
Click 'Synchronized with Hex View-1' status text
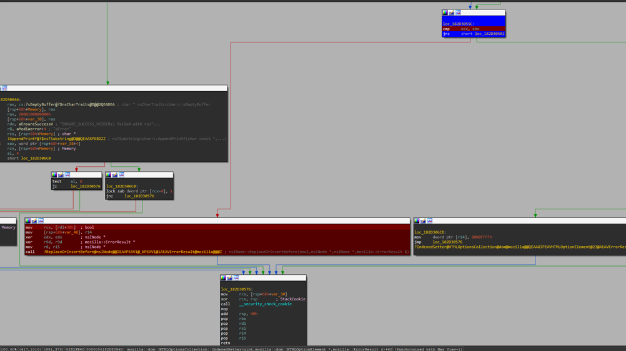(x=429, y=349)
